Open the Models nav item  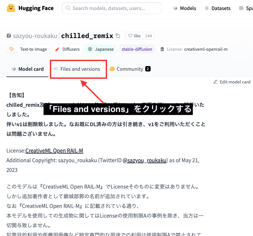click(x=185, y=8)
